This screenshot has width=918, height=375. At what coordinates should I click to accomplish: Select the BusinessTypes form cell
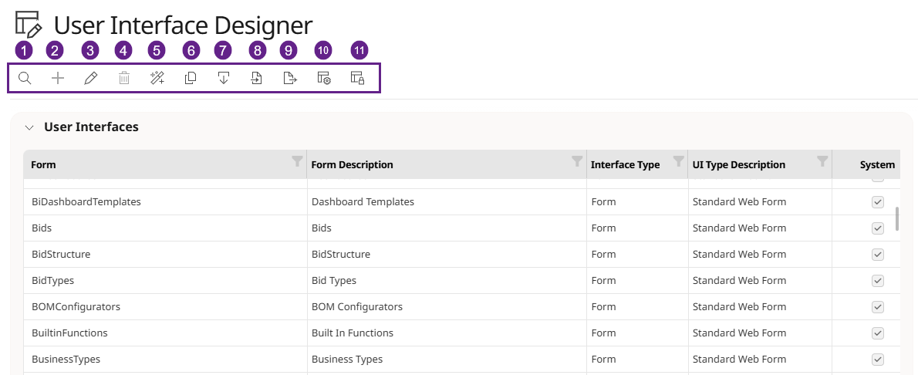click(x=165, y=359)
